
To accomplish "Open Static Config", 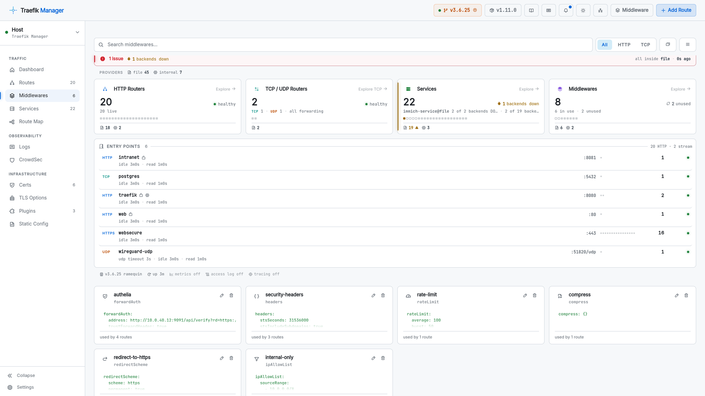I will click(x=43, y=224).
